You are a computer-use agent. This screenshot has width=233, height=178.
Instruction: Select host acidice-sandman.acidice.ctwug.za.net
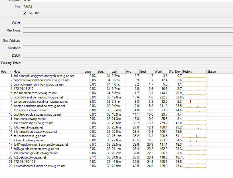39,106
